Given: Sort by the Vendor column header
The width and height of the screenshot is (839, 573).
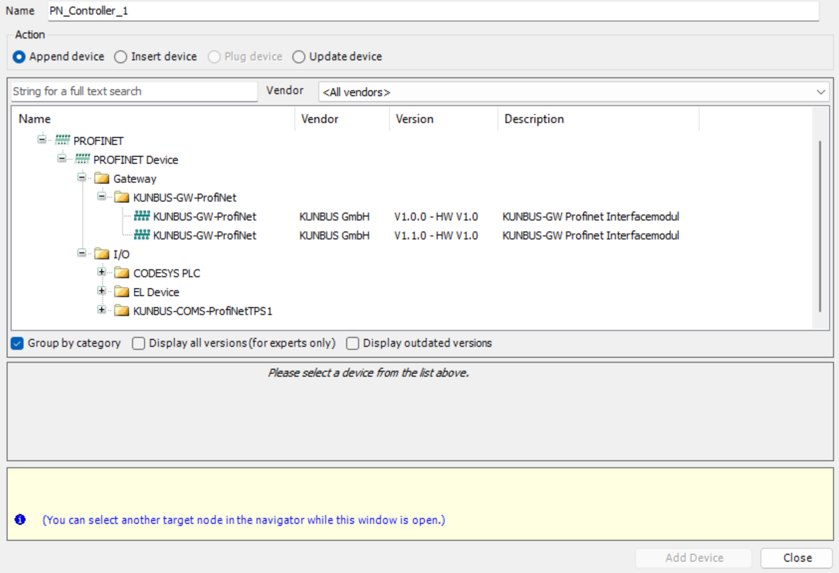Looking at the screenshot, I should point(320,119).
